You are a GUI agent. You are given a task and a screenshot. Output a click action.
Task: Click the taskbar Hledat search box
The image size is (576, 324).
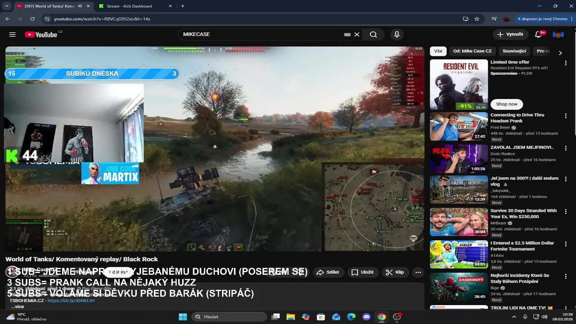coord(229,317)
